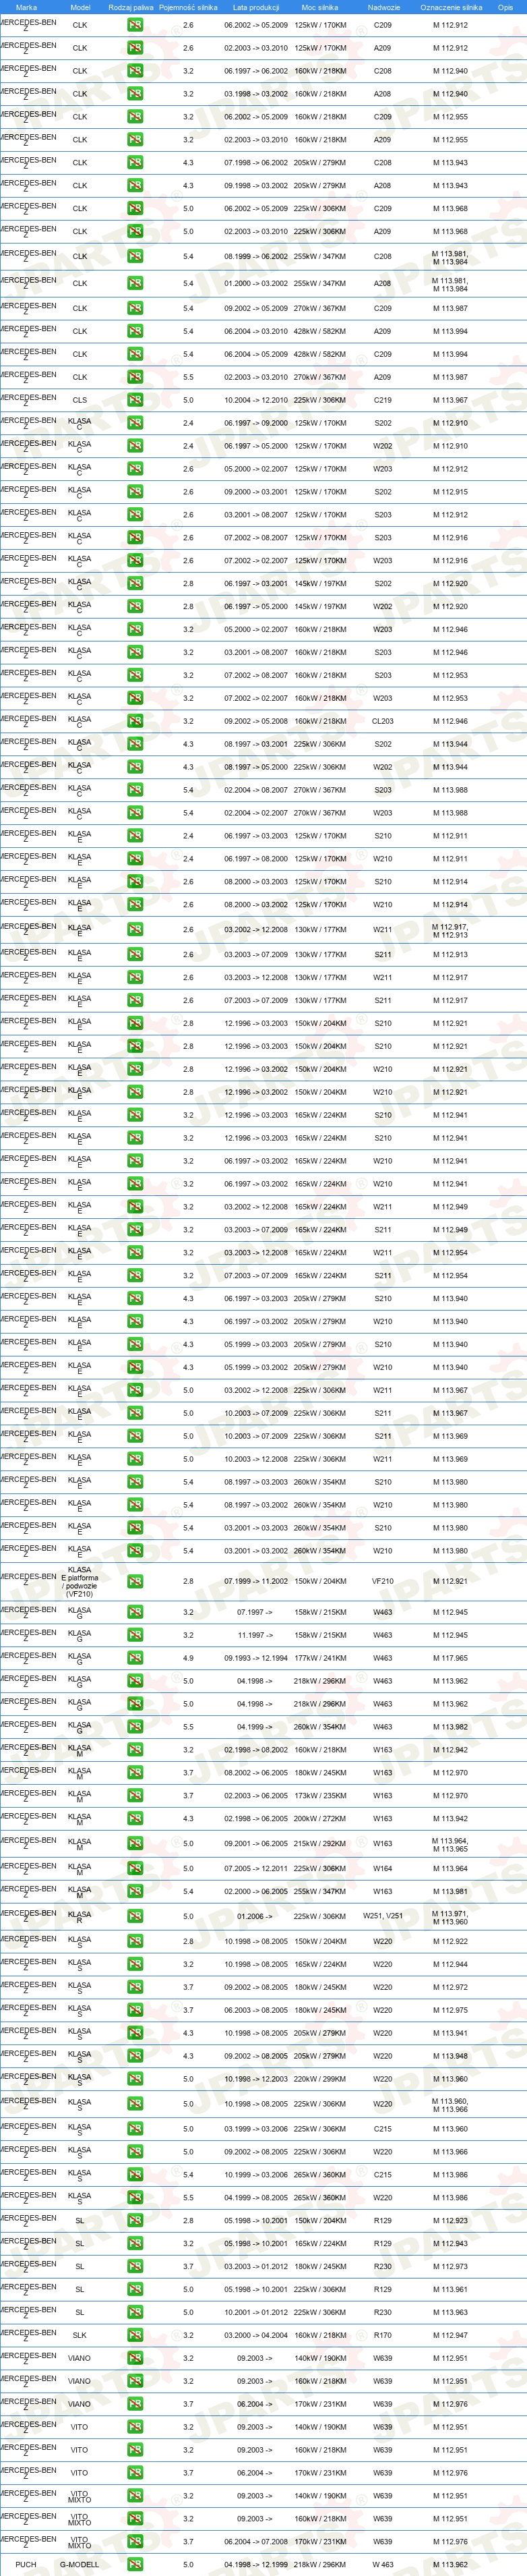Click the CL203 body cell
Viewport: 527px width, 2576px height.
pos(383,721)
